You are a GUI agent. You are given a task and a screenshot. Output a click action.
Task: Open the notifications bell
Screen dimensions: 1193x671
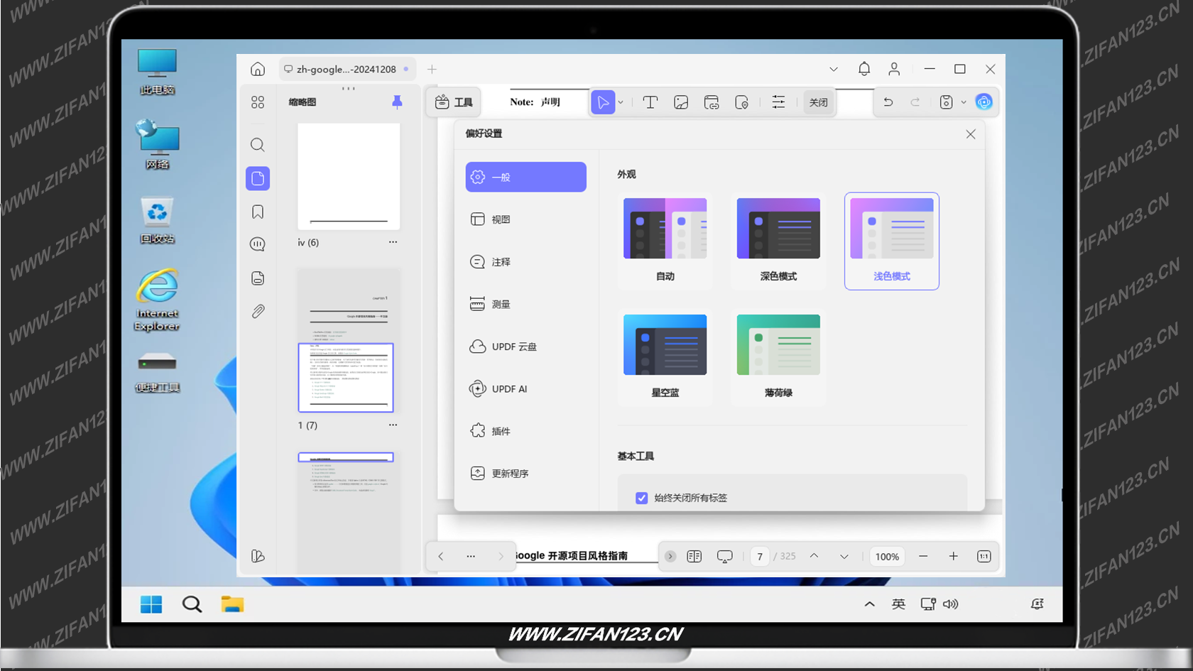coord(864,69)
